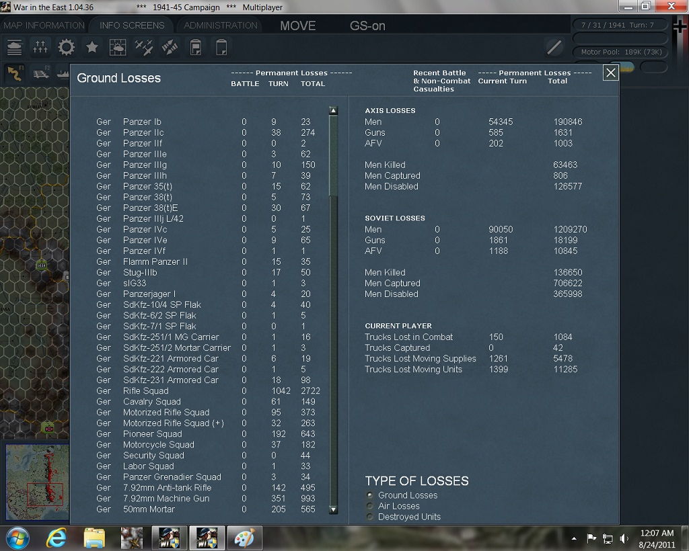Show hidden tray icons arrow

point(574,538)
